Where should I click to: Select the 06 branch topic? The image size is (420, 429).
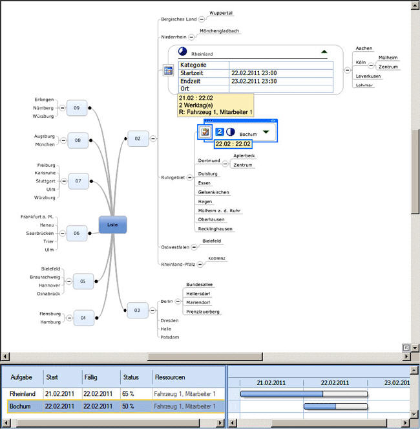click(x=77, y=233)
